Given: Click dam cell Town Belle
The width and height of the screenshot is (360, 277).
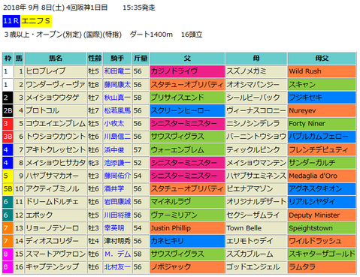Looking at the screenshot, I should [x=256, y=228].
